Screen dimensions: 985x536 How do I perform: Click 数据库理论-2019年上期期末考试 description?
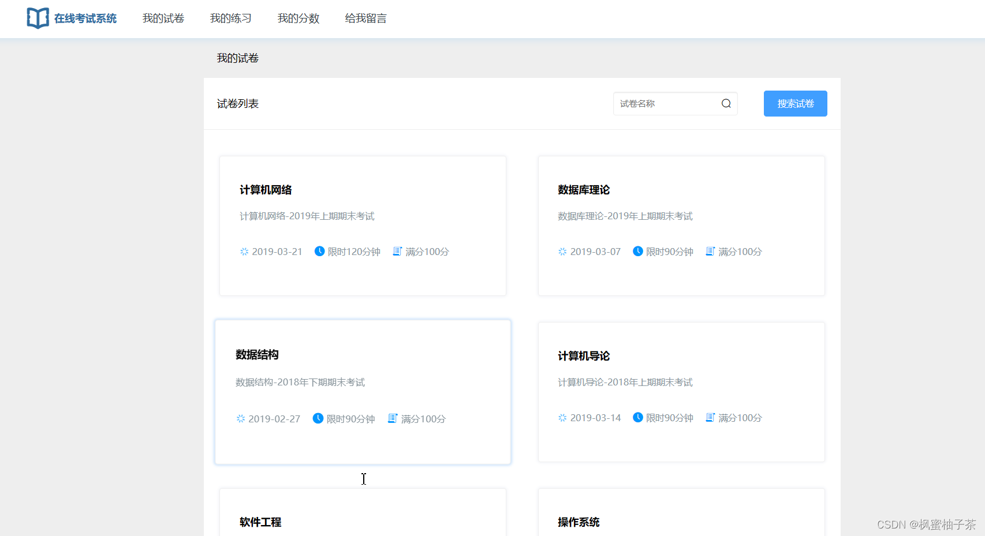coord(625,216)
